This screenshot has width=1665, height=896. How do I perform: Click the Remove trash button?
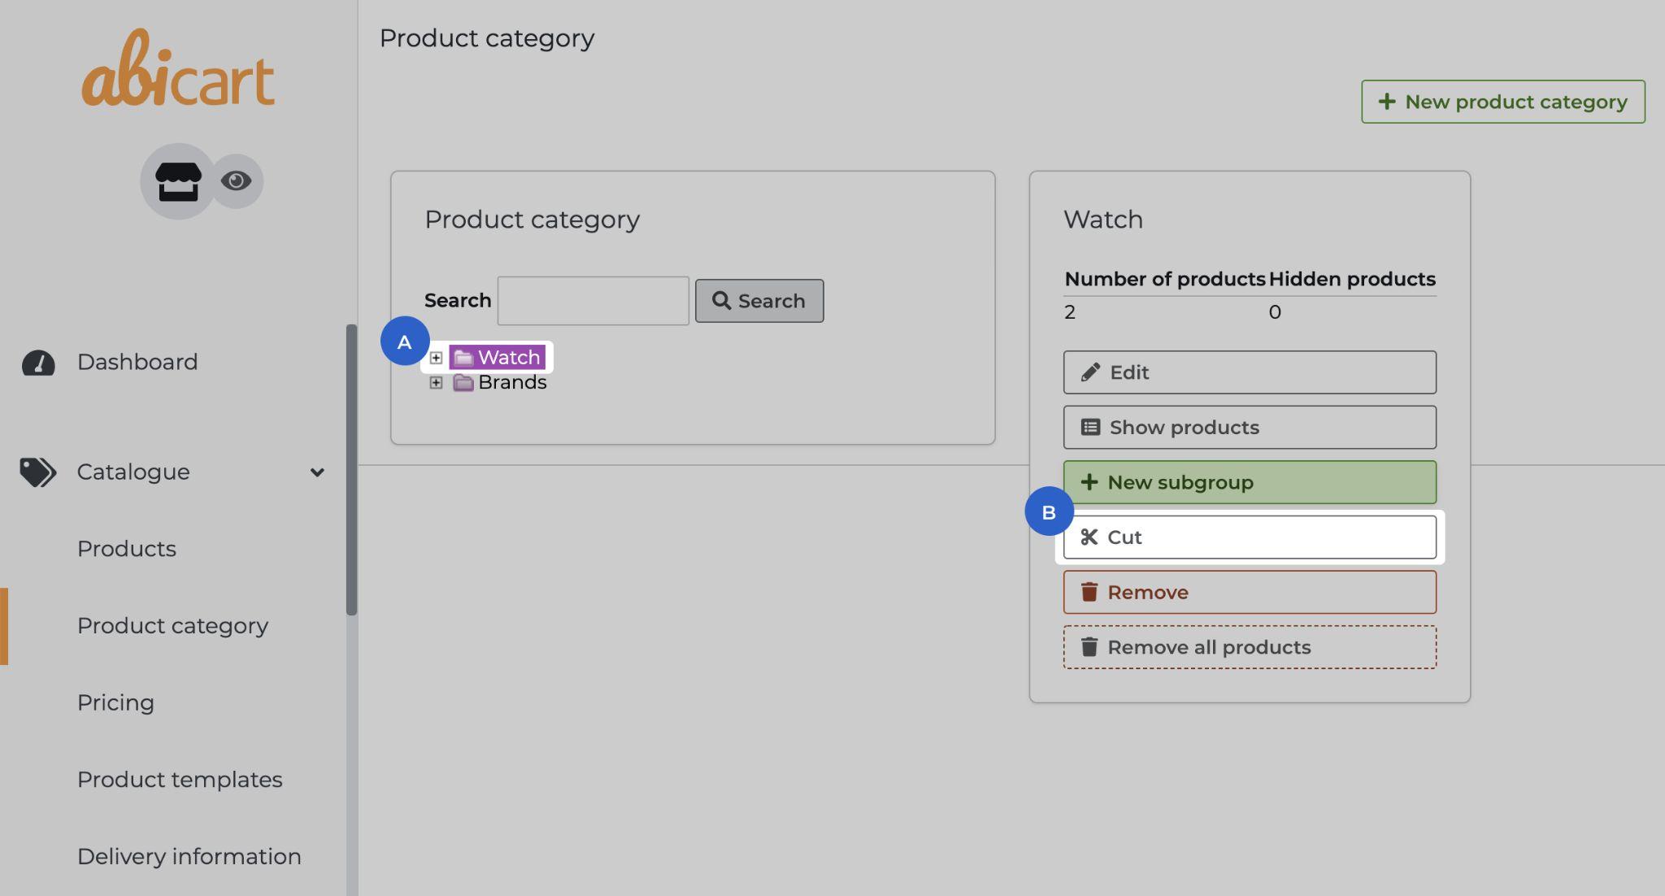coord(1249,593)
